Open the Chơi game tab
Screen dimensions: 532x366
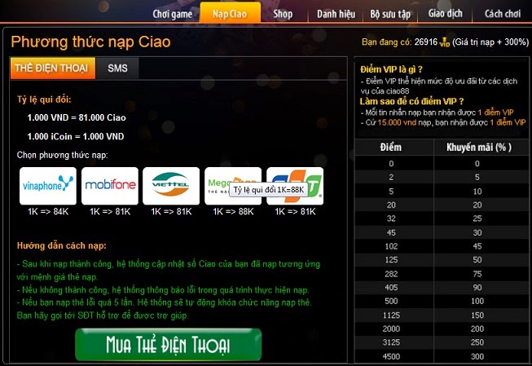point(173,14)
